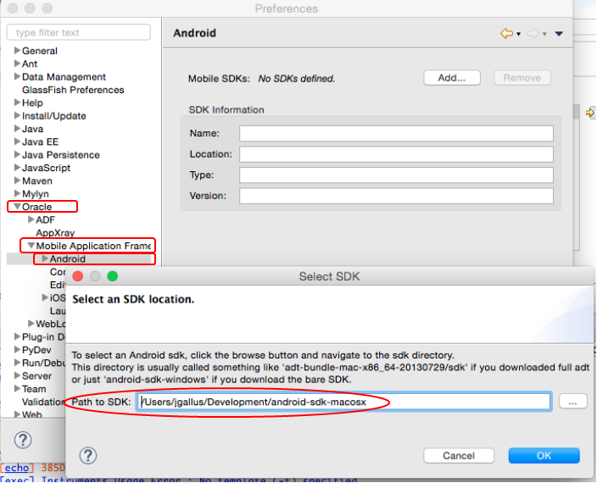Expand the ADF node under Oracle
The height and width of the screenshot is (483, 597).
[31, 219]
